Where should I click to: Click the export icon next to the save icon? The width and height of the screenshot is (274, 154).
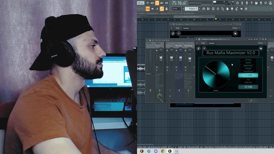coord(261,3)
